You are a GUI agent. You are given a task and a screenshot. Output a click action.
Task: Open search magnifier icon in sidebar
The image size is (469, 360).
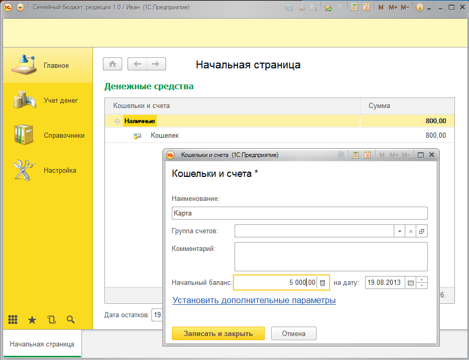click(x=71, y=320)
